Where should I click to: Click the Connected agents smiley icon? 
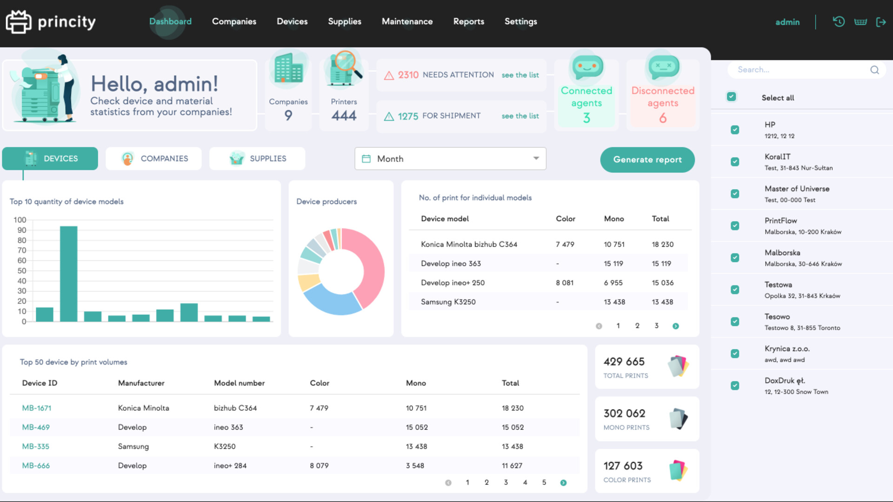click(586, 66)
